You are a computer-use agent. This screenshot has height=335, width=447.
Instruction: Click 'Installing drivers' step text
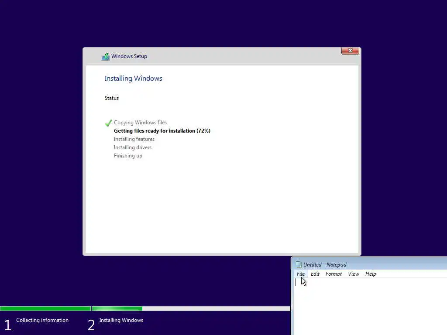(x=133, y=147)
